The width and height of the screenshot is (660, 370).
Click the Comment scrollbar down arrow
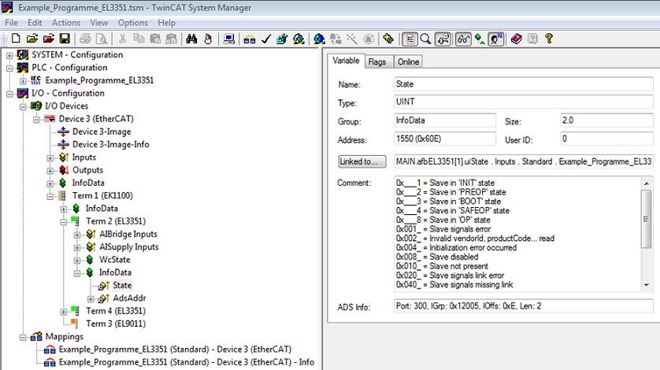click(647, 286)
